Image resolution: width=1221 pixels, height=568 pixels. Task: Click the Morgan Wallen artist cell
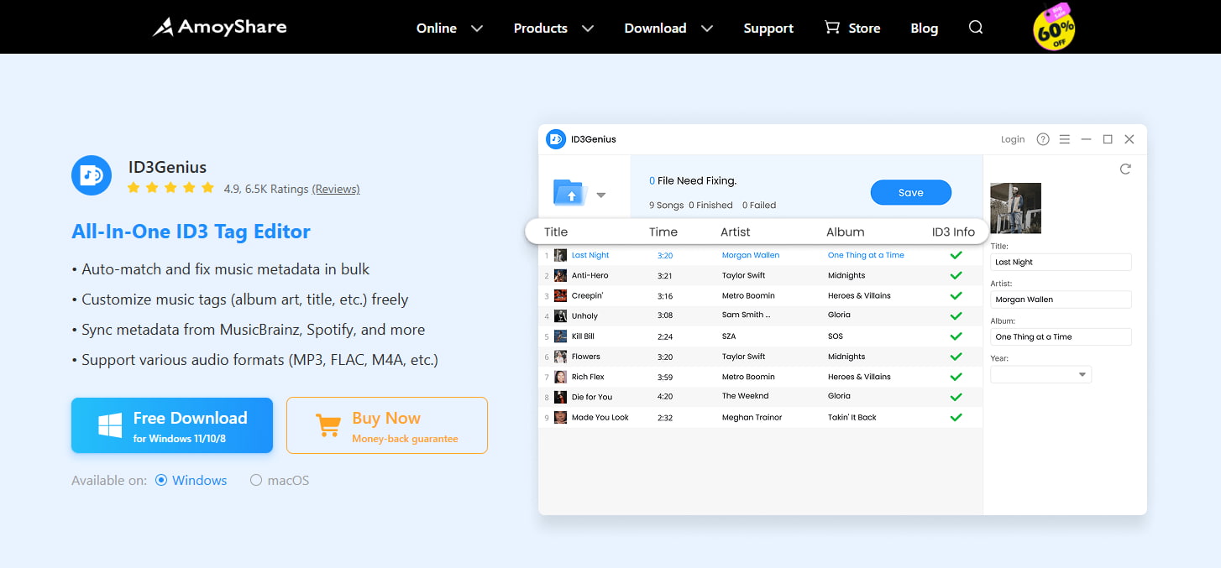click(751, 255)
